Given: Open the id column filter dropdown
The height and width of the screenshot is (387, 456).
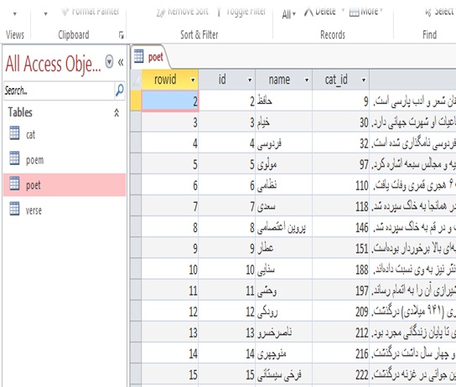Looking at the screenshot, I should [x=250, y=80].
